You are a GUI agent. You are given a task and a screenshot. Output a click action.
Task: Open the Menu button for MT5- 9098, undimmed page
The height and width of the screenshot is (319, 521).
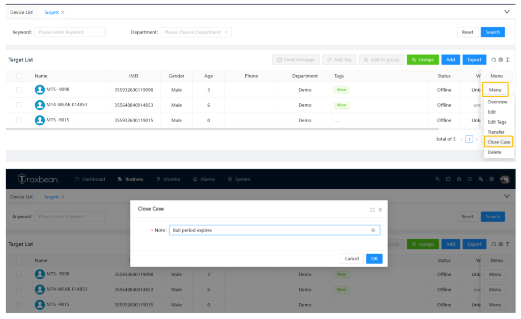tap(495, 90)
